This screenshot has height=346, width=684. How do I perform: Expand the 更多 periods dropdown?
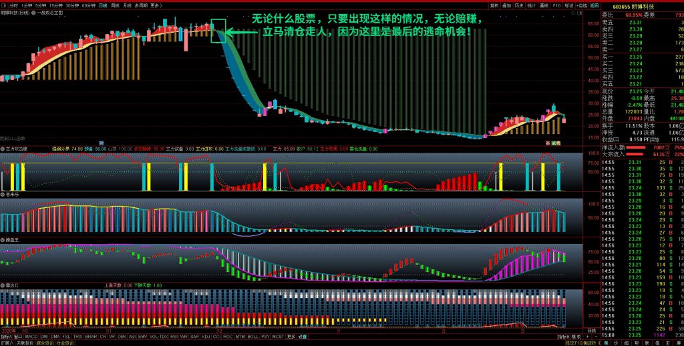point(156,5)
